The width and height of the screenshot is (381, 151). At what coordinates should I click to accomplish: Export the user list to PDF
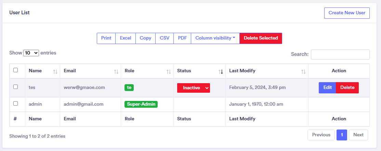click(182, 38)
